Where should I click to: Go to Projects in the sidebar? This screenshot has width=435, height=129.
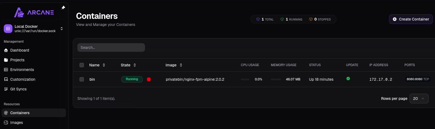click(x=17, y=60)
